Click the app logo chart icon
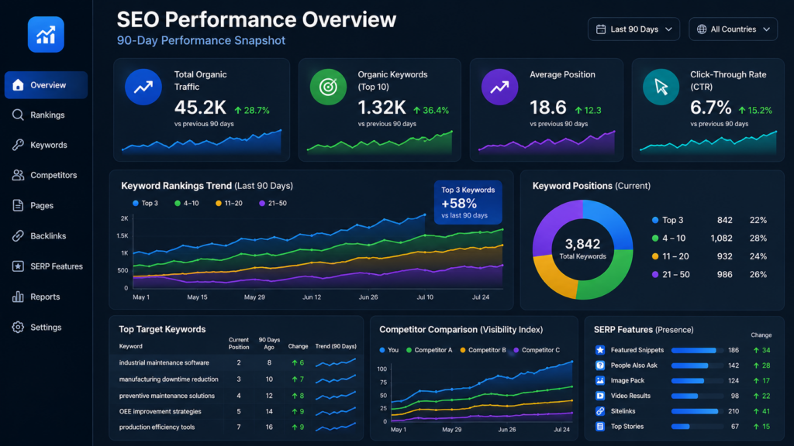This screenshot has height=446, width=794. tap(46, 34)
